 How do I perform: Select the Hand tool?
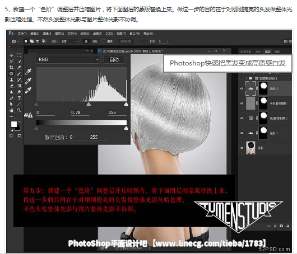coord(11,110)
